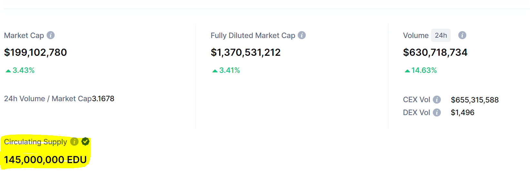Click the Volume info icon
Image resolution: width=530 pixels, height=175 pixels.
(462, 35)
